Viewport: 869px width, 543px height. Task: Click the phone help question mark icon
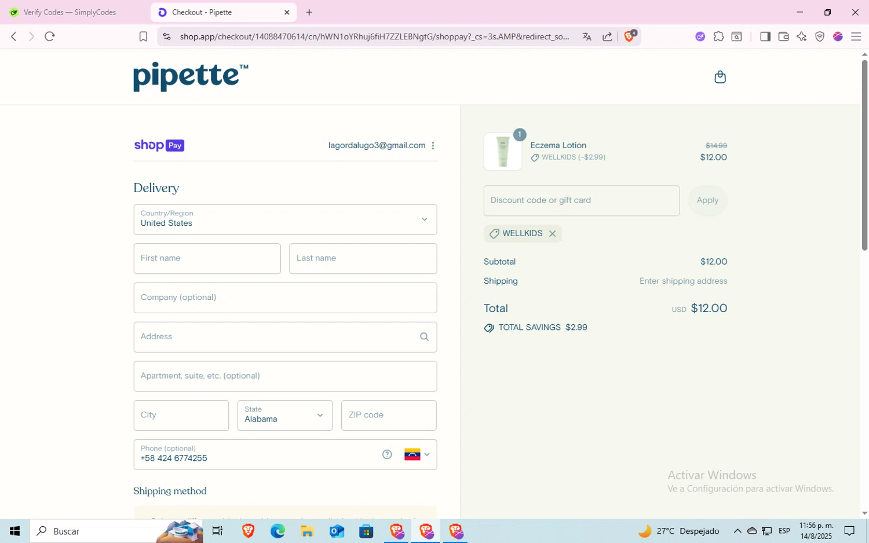point(387,454)
